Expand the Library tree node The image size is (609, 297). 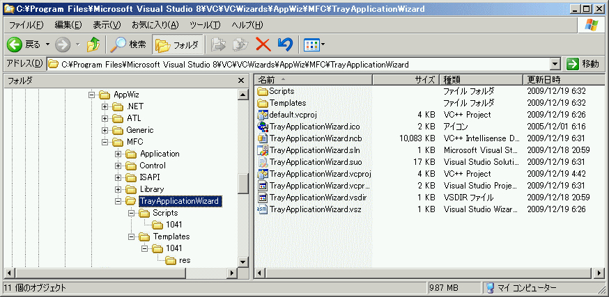pyautogui.click(x=118, y=189)
